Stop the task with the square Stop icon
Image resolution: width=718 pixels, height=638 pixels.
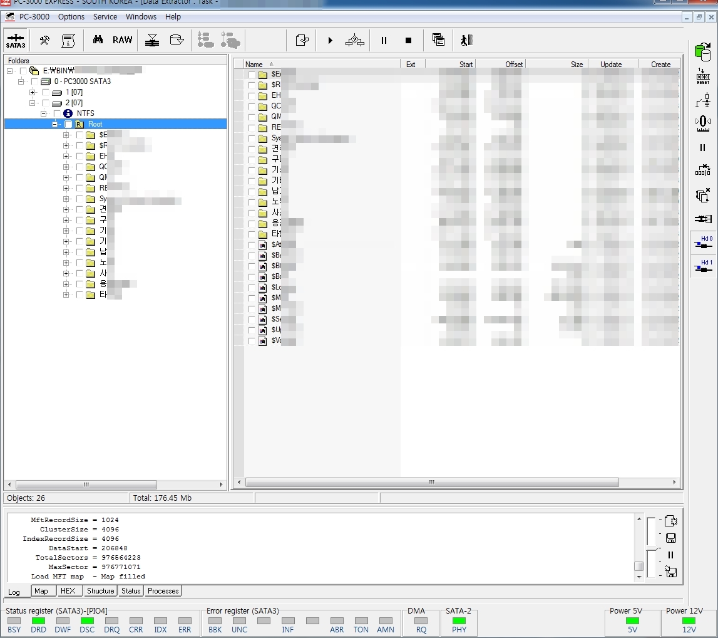[409, 40]
